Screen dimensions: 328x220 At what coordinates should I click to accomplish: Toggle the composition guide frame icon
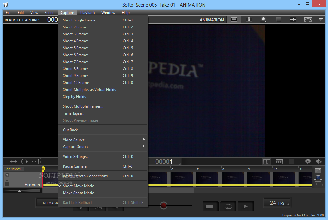pos(35,161)
